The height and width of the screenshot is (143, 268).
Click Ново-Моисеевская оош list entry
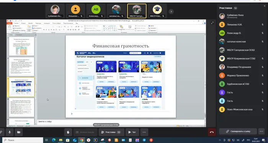tap(241, 109)
